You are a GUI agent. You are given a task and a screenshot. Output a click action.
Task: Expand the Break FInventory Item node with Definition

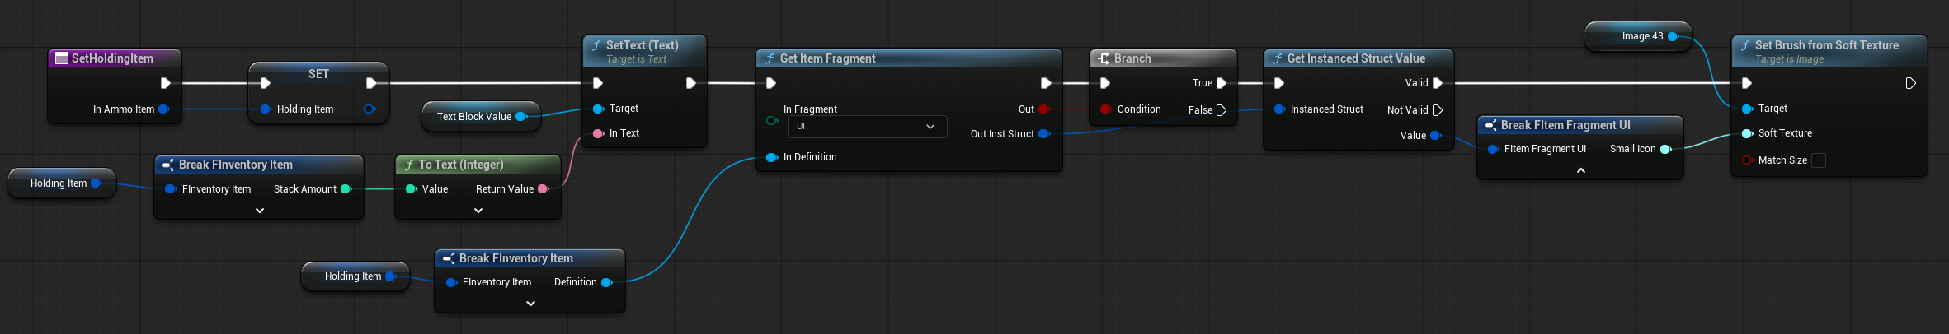tap(530, 304)
